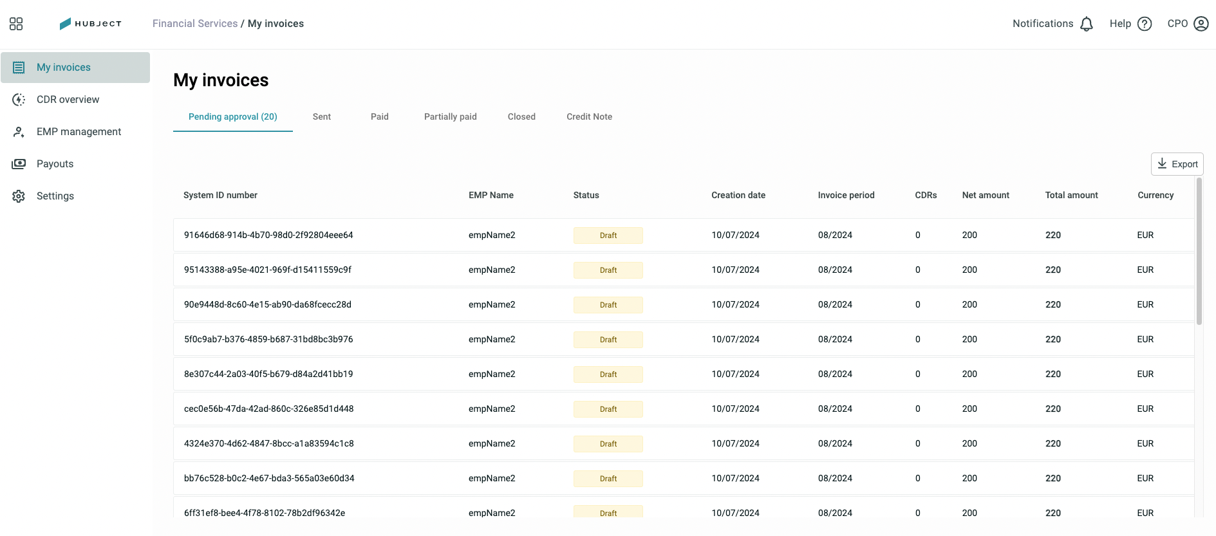This screenshot has width=1216, height=536.
Task: Open invoice bb76c528-b0c2-4e67-bda3-565a03e60d34
Action: [x=684, y=478]
